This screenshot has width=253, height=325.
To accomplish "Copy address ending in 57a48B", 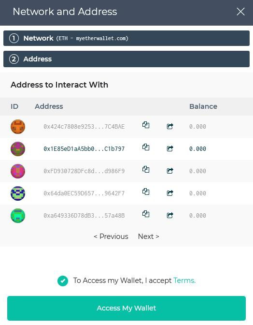I will click(x=146, y=214).
